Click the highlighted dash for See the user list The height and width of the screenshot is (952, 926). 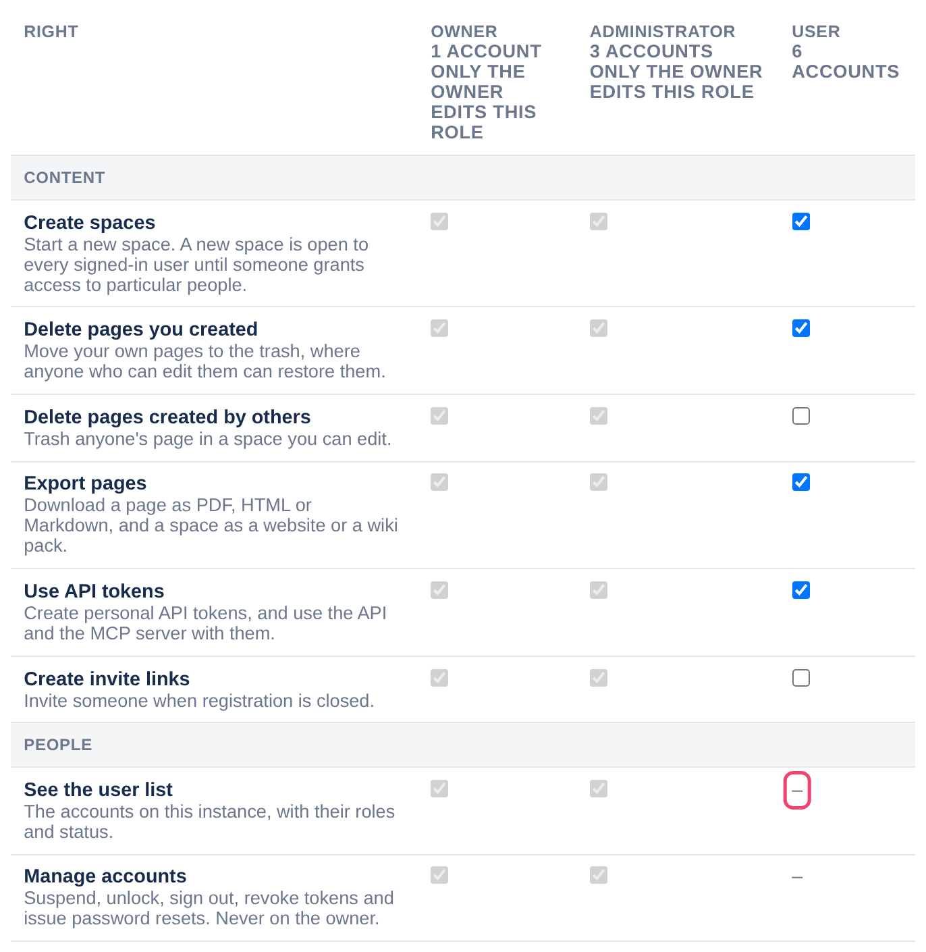[797, 791]
